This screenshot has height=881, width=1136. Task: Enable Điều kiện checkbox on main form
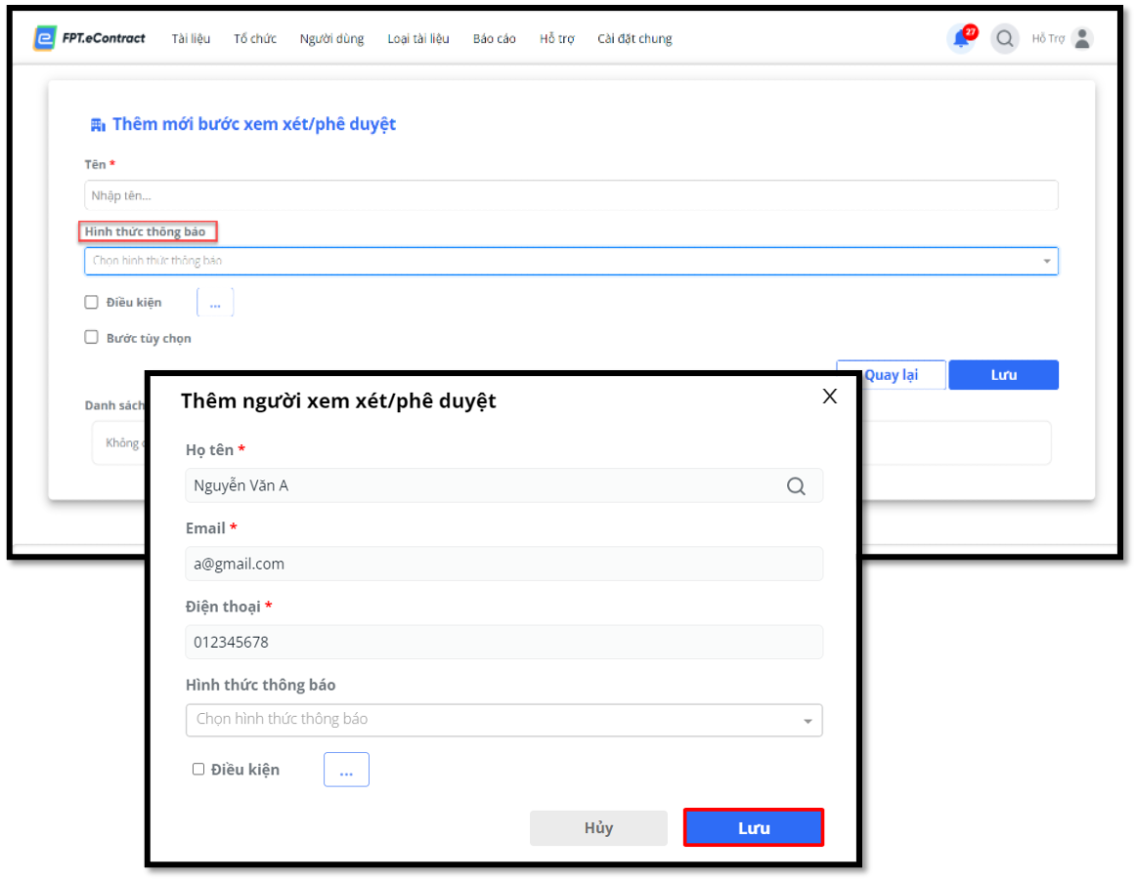tap(92, 303)
